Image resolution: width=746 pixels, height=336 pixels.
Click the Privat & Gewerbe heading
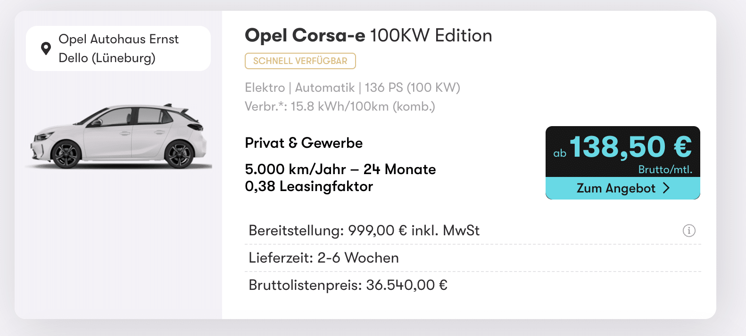(304, 143)
